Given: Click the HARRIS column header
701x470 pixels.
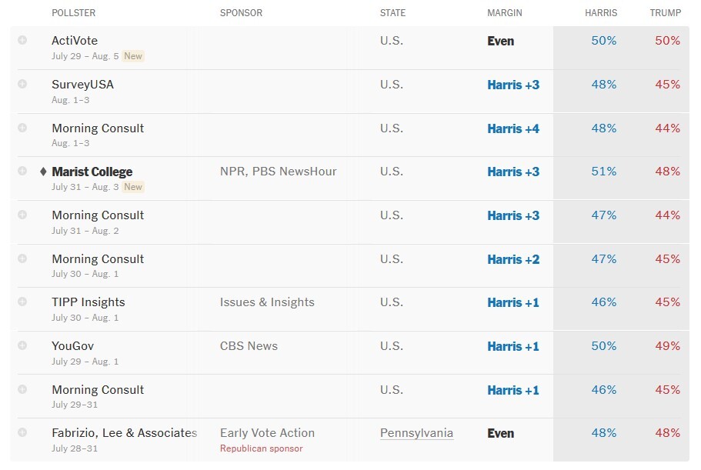Looking at the screenshot, I should pos(600,13).
